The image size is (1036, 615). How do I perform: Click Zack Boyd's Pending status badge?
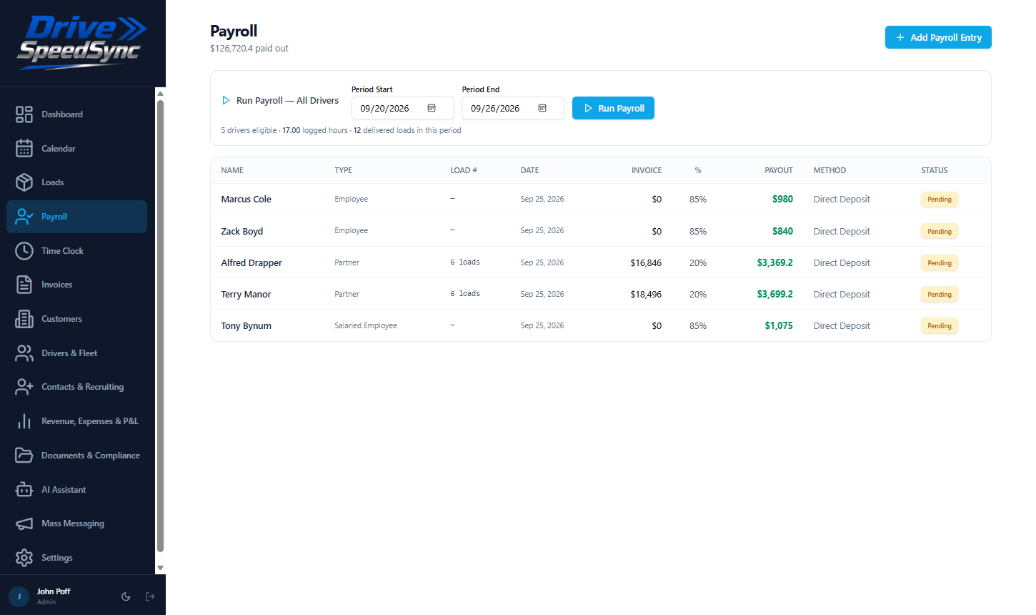click(940, 232)
